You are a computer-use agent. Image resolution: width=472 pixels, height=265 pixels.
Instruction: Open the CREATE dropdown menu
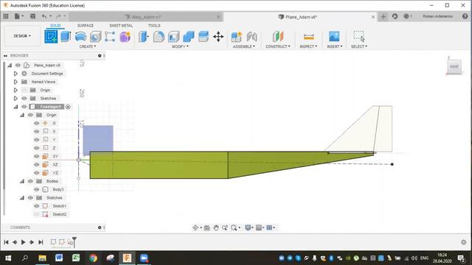[x=88, y=46]
